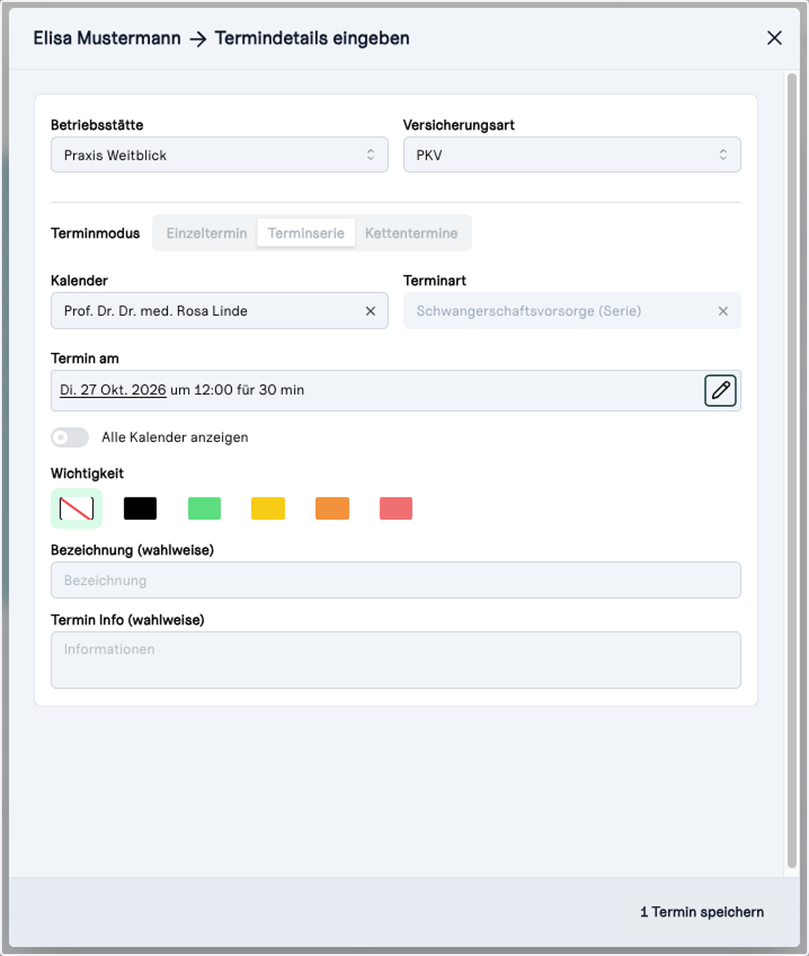Open the Betriebsstätte dropdown Praxis Weitblick
Viewport: 809px width, 956px height.
click(219, 154)
